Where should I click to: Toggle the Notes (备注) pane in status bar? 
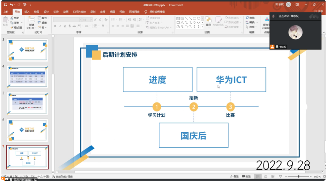tap(234, 177)
